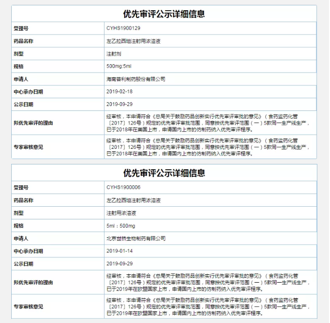Viewport: 330px width, 323px height.
Task: Click the 中心承办日期 label beside 2019-01-14
Action: (x=28, y=251)
